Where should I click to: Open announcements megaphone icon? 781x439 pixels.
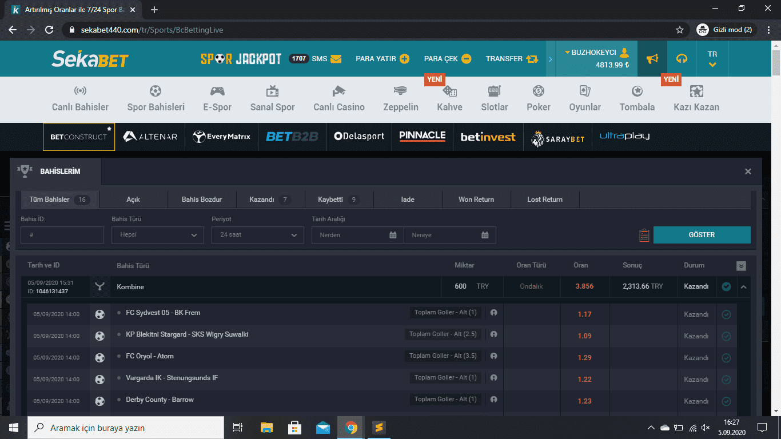tap(652, 58)
